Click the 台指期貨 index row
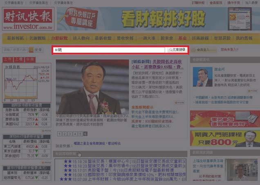The image size is (260, 185). tap(27, 114)
